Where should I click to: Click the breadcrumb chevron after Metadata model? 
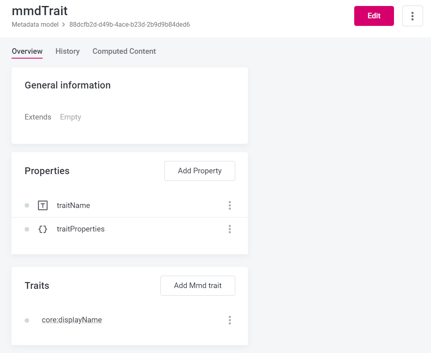(63, 25)
